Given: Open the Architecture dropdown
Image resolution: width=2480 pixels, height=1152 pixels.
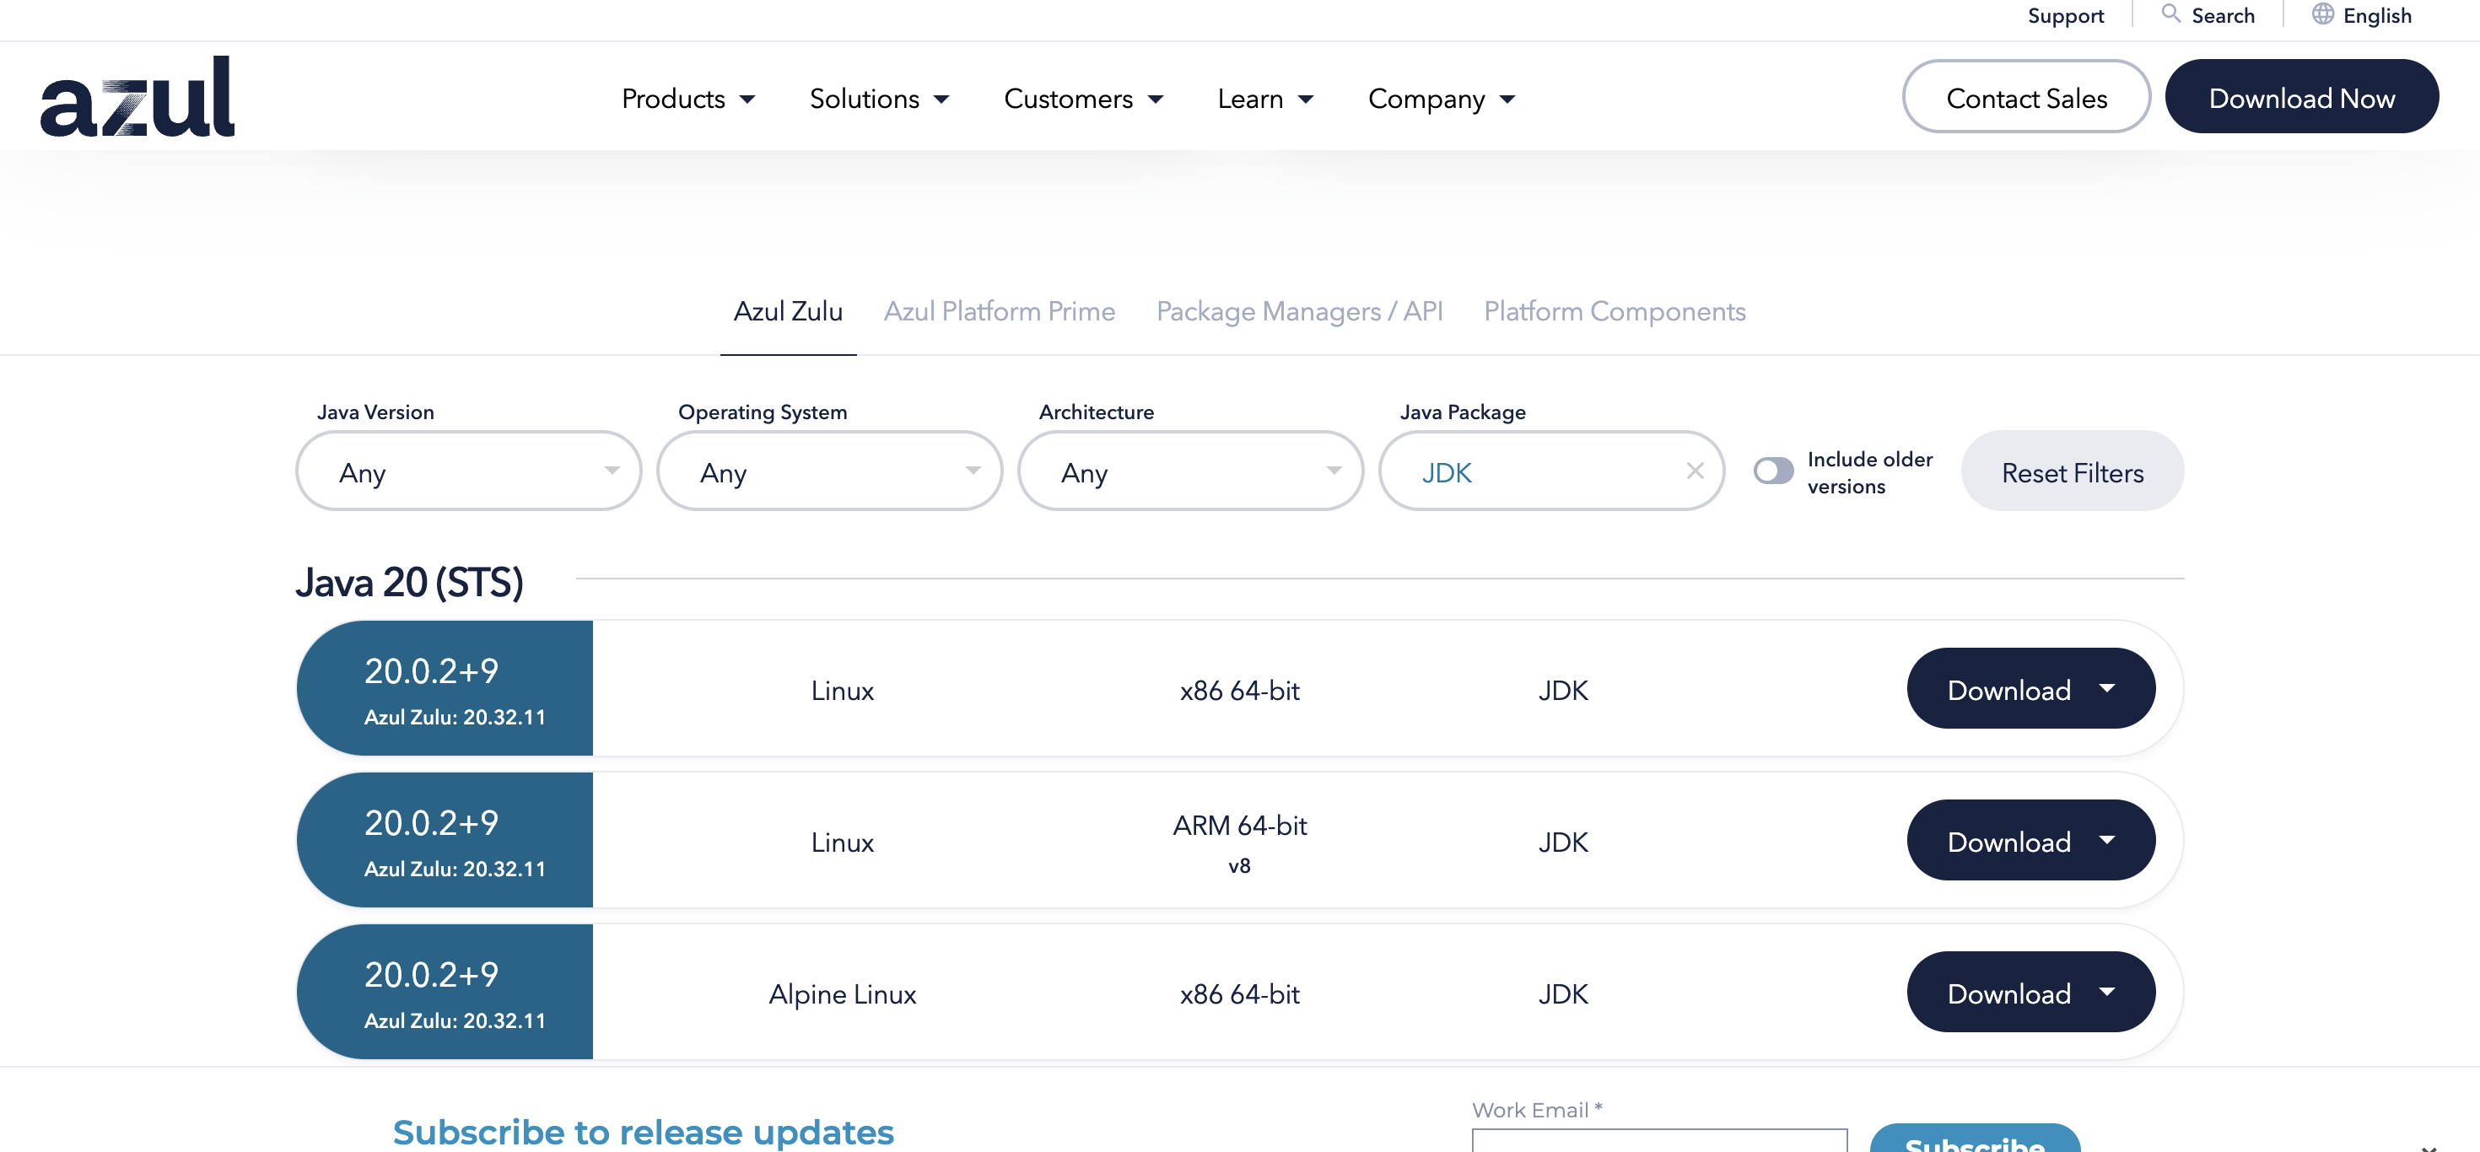Looking at the screenshot, I should click(x=1190, y=471).
